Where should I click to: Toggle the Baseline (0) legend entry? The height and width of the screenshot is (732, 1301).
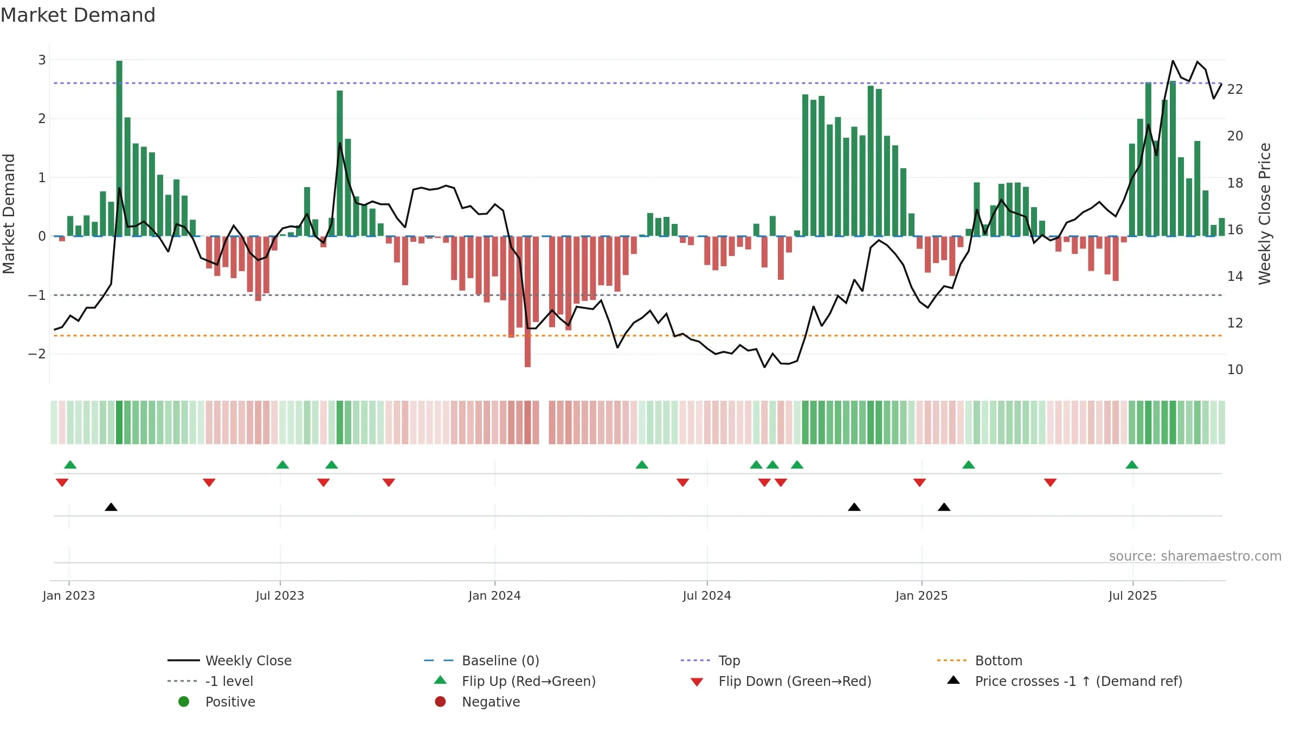tap(481, 660)
